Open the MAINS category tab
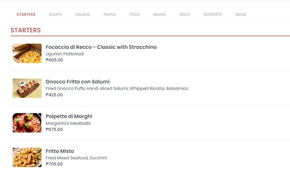The width and height of the screenshot is (290, 172). pos(159,14)
